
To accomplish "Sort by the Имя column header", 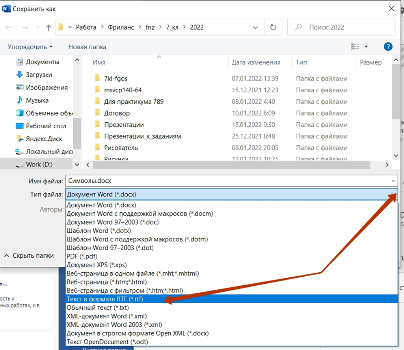I will pyautogui.click(x=99, y=62).
